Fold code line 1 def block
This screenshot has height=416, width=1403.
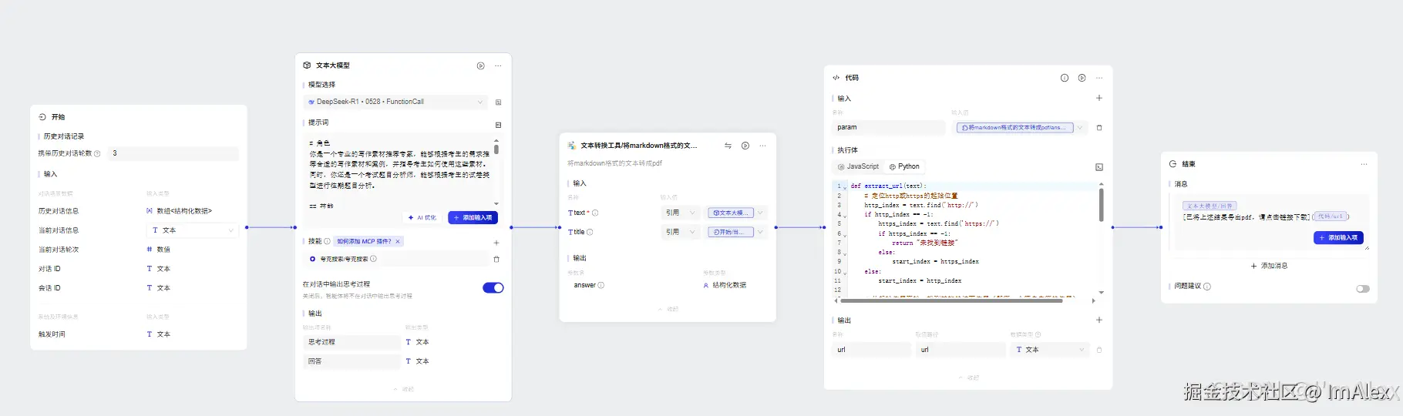[845, 186]
